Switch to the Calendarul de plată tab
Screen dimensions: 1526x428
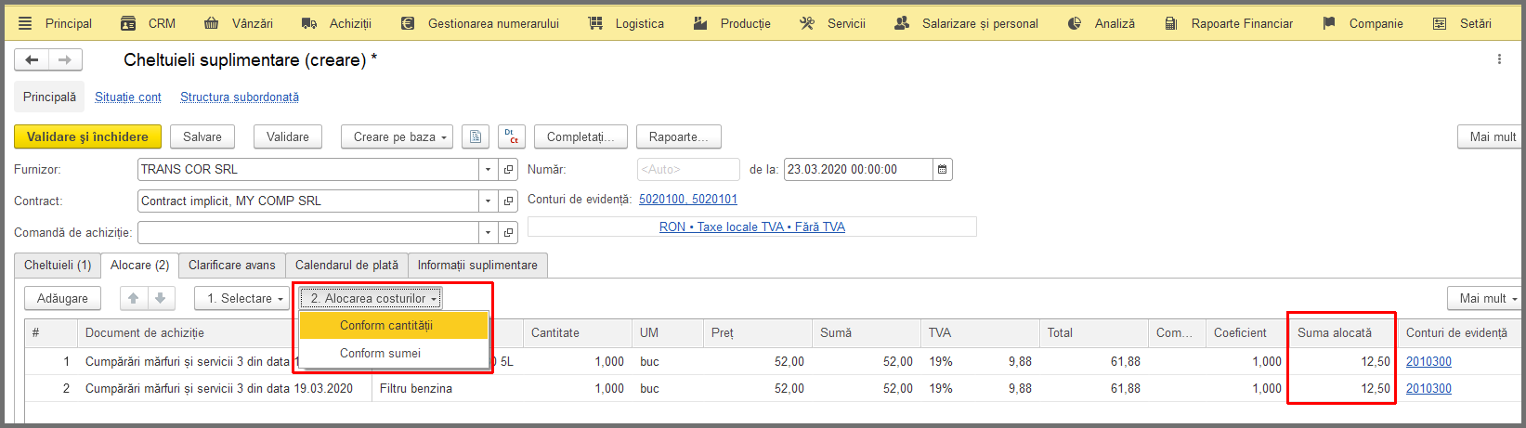pos(346,266)
